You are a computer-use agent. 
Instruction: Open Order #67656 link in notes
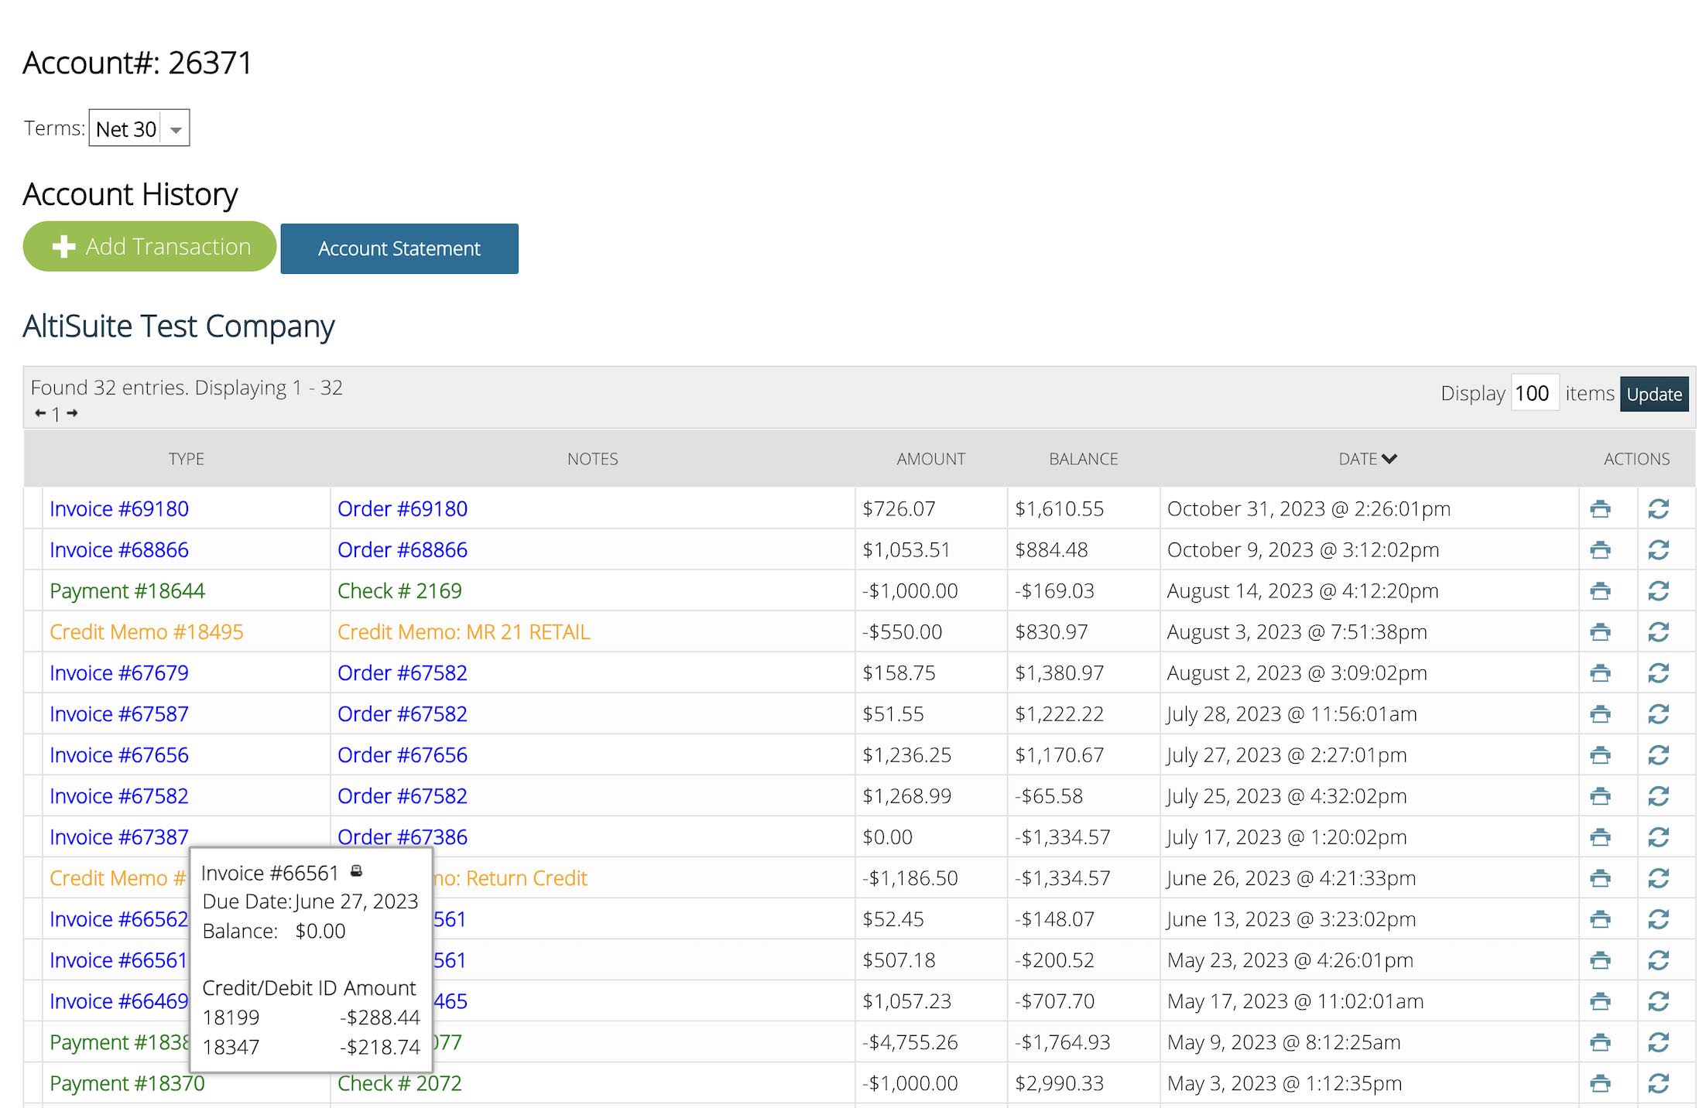402,755
